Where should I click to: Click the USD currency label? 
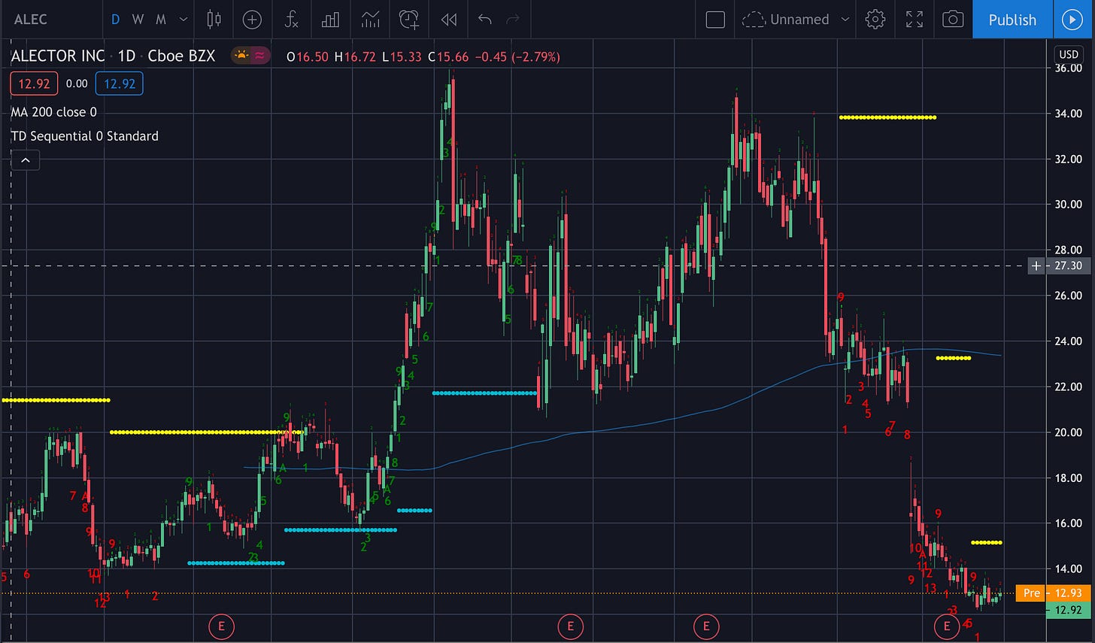point(1069,54)
